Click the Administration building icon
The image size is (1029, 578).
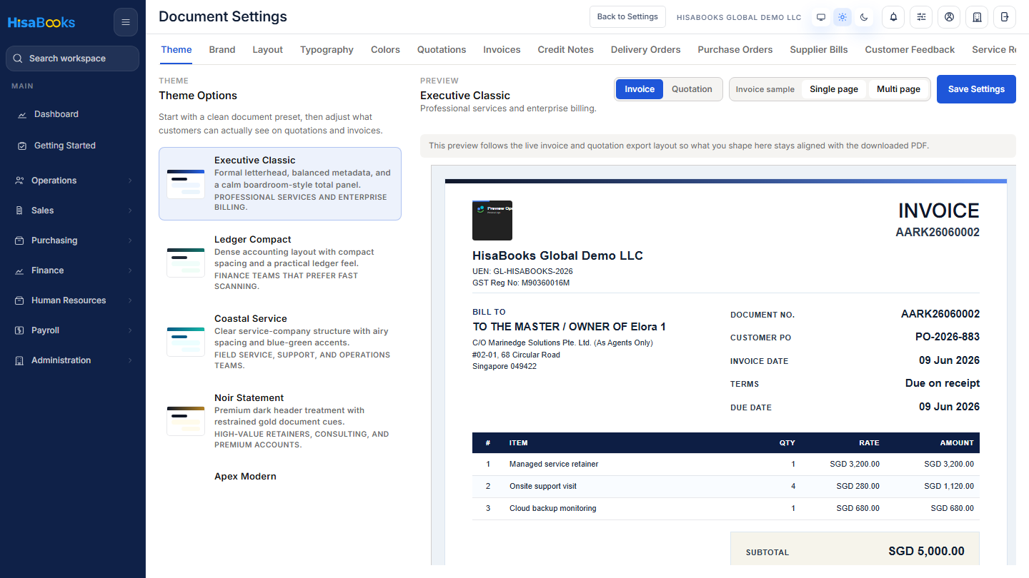coord(19,360)
